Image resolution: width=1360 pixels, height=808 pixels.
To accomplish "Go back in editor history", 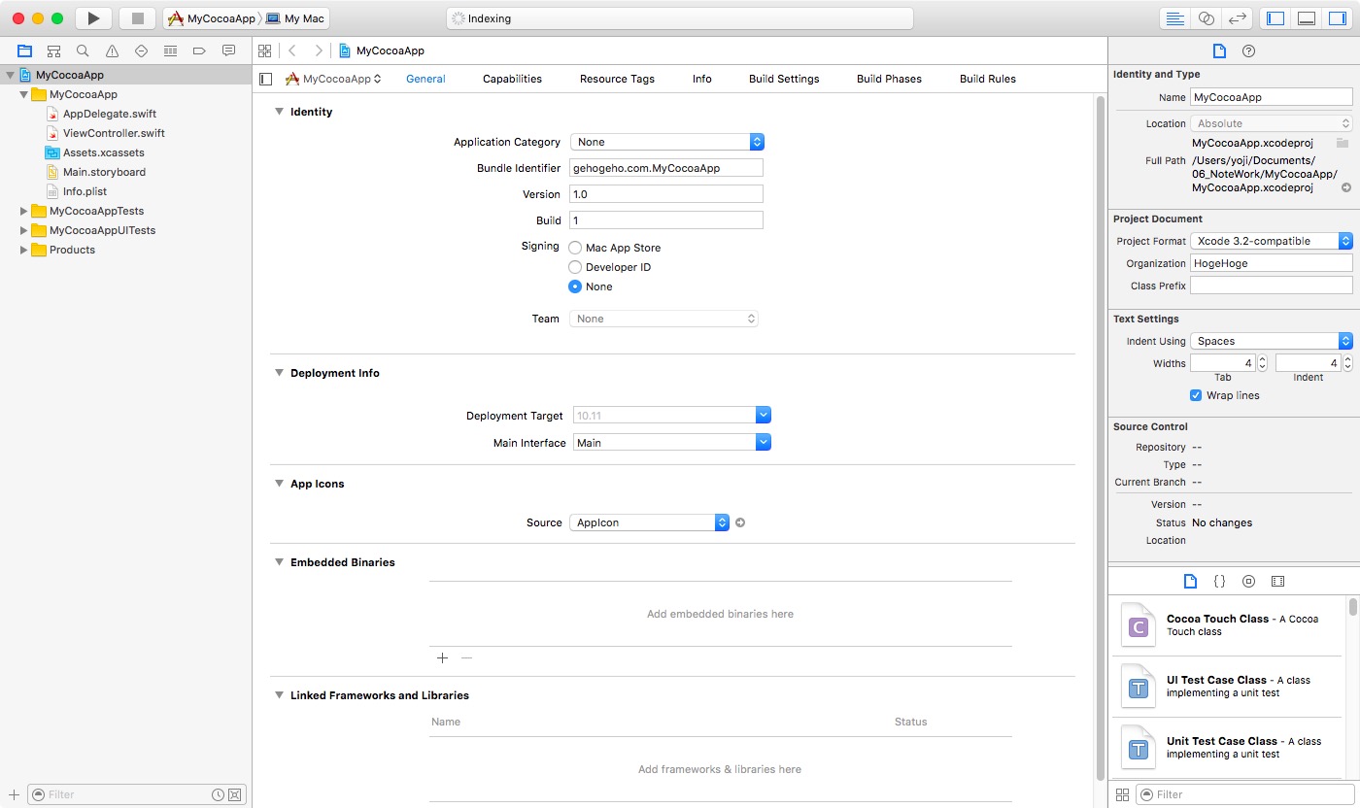I will click(292, 50).
